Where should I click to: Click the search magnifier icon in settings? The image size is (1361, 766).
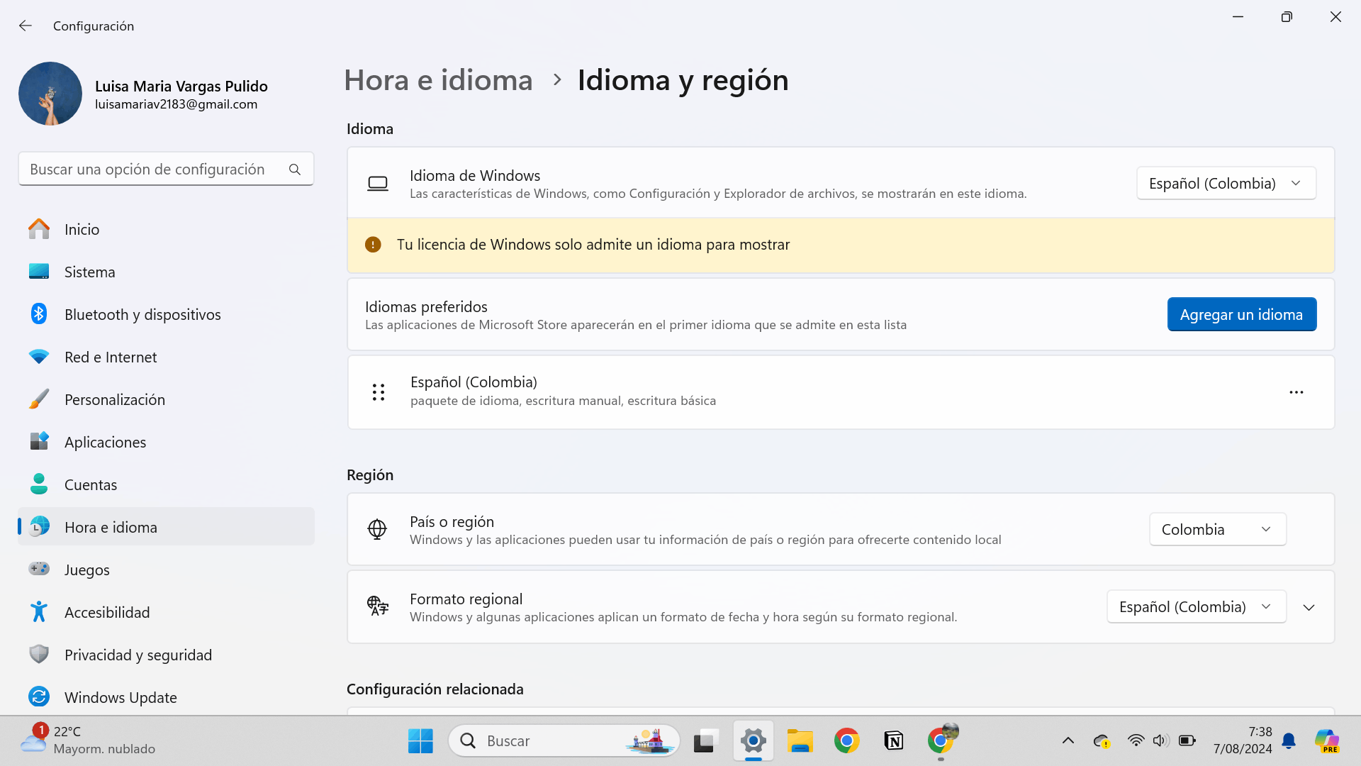(295, 170)
